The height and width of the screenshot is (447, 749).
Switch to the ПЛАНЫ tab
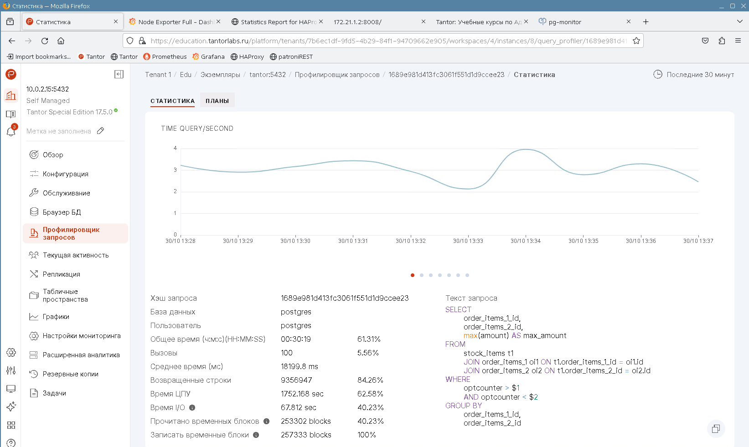point(217,101)
